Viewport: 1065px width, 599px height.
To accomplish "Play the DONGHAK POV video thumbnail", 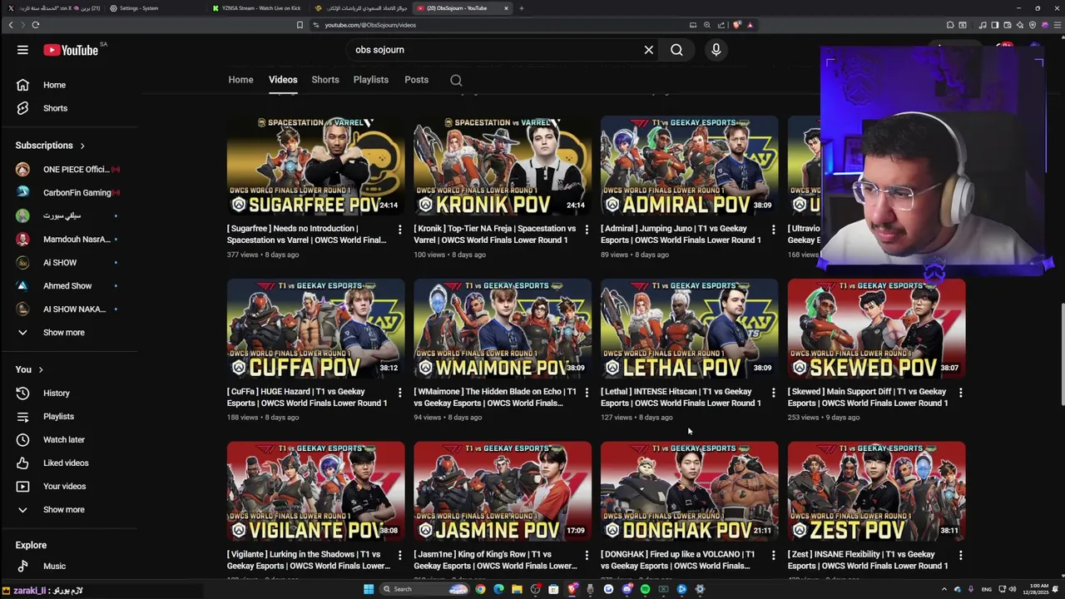I will tap(690, 492).
